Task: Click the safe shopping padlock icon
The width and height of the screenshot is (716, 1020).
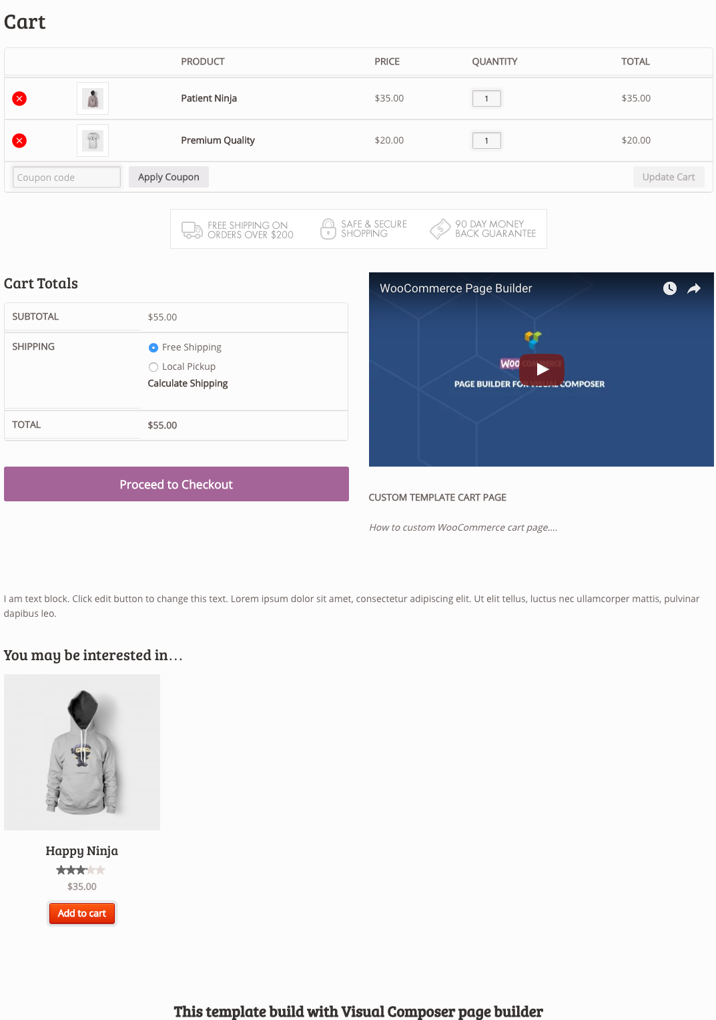Action: [328, 229]
